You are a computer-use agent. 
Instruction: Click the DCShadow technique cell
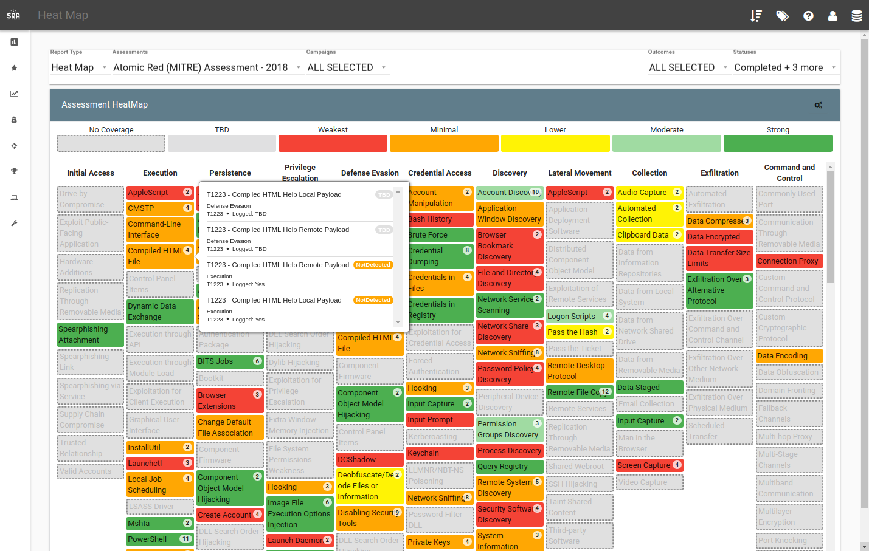pos(370,460)
